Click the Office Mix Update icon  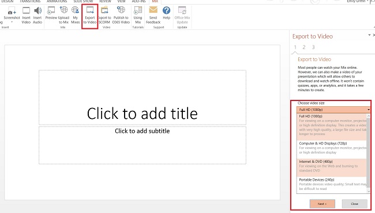click(x=182, y=11)
